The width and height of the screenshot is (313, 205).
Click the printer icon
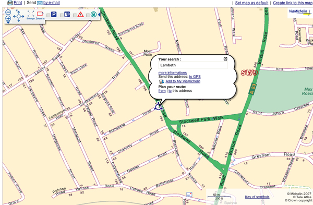pyautogui.click(x=10, y=3)
